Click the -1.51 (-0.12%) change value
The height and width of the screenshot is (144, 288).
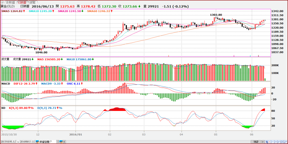click(175, 6)
